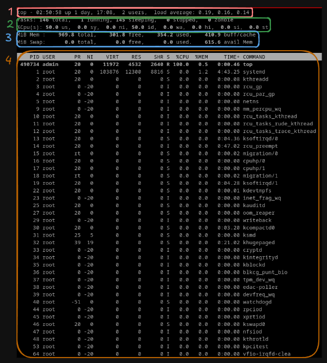This screenshot has width=327, height=363.
Task: Click the oom_reaper process name
Action: point(259,213)
